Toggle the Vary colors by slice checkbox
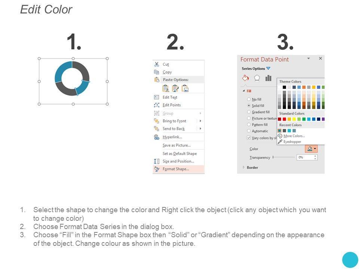The image size is (359, 269). pos(249,137)
